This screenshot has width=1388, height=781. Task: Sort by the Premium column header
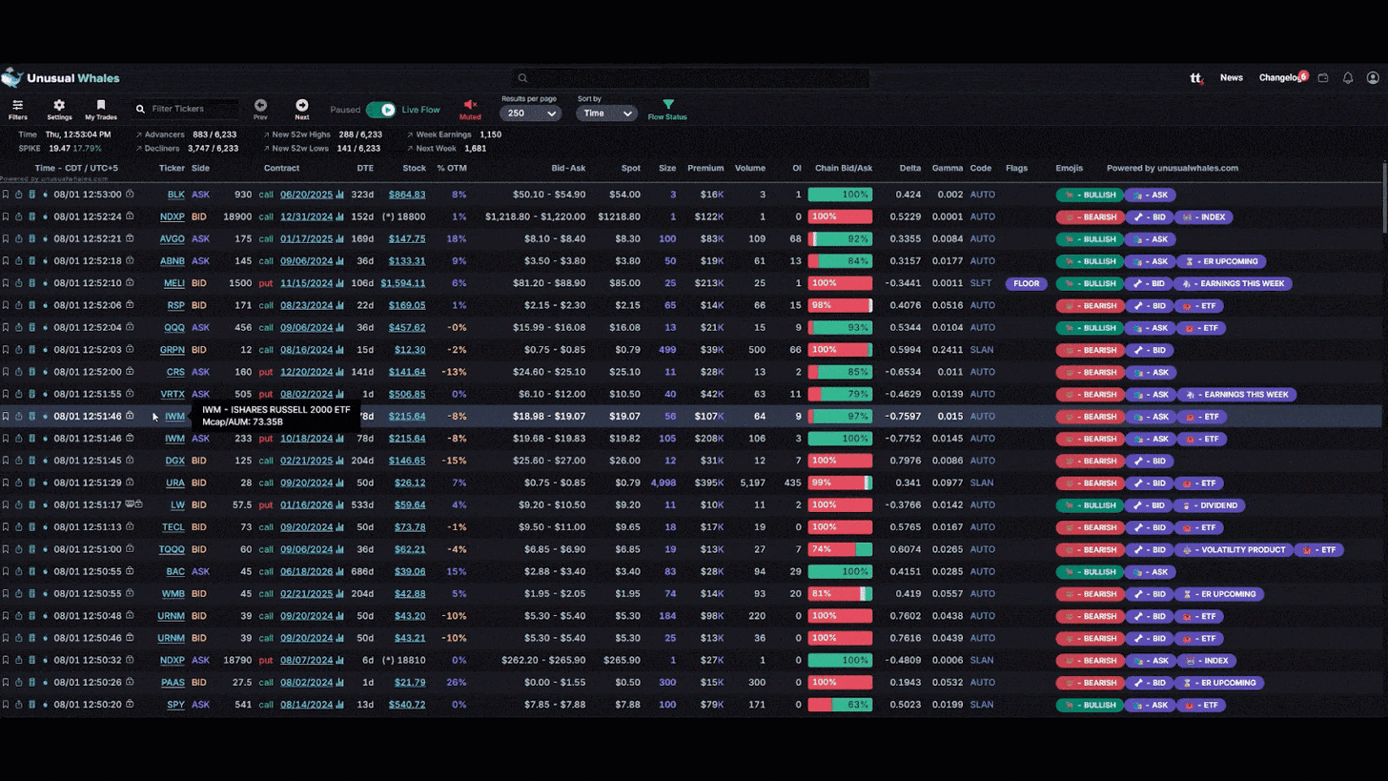click(x=705, y=168)
